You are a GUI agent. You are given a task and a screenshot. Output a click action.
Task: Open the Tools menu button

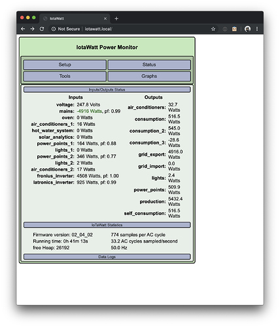(x=65, y=76)
